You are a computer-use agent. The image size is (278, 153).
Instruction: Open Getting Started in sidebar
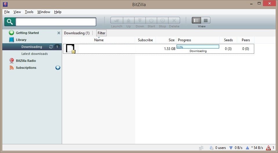click(x=27, y=33)
